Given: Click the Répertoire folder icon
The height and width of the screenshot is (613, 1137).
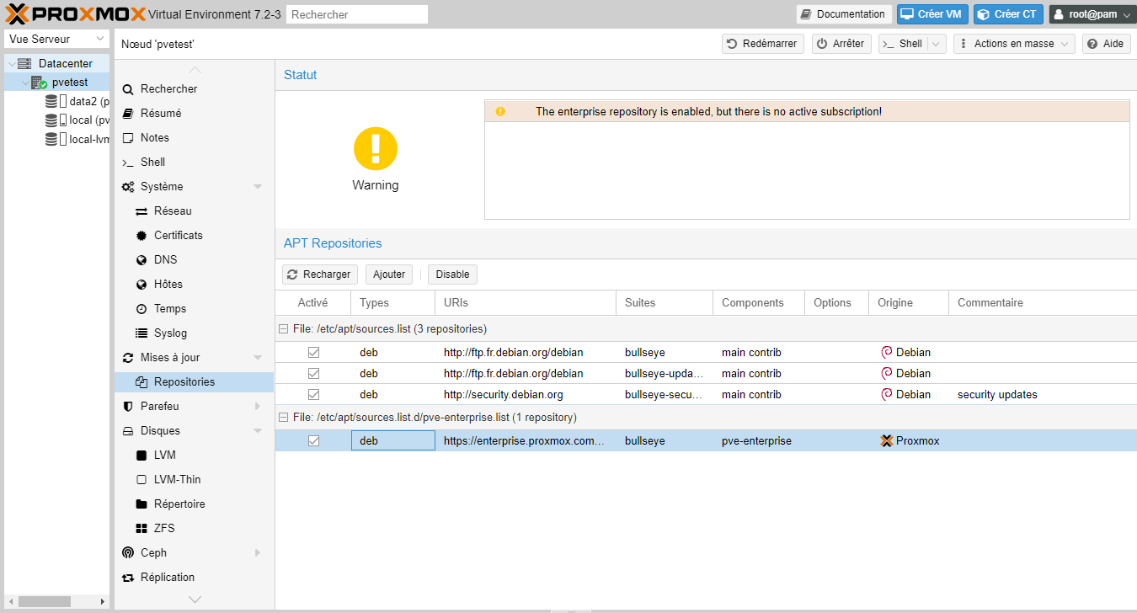Looking at the screenshot, I should coord(141,504).
